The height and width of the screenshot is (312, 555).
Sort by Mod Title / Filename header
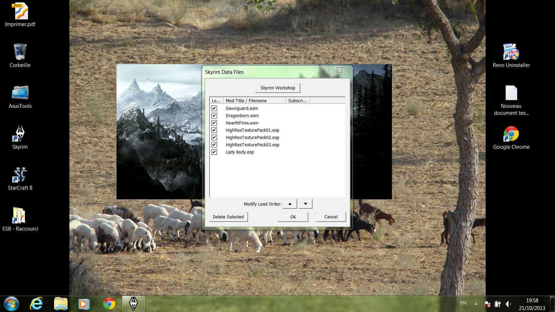(x=255, y=101)
